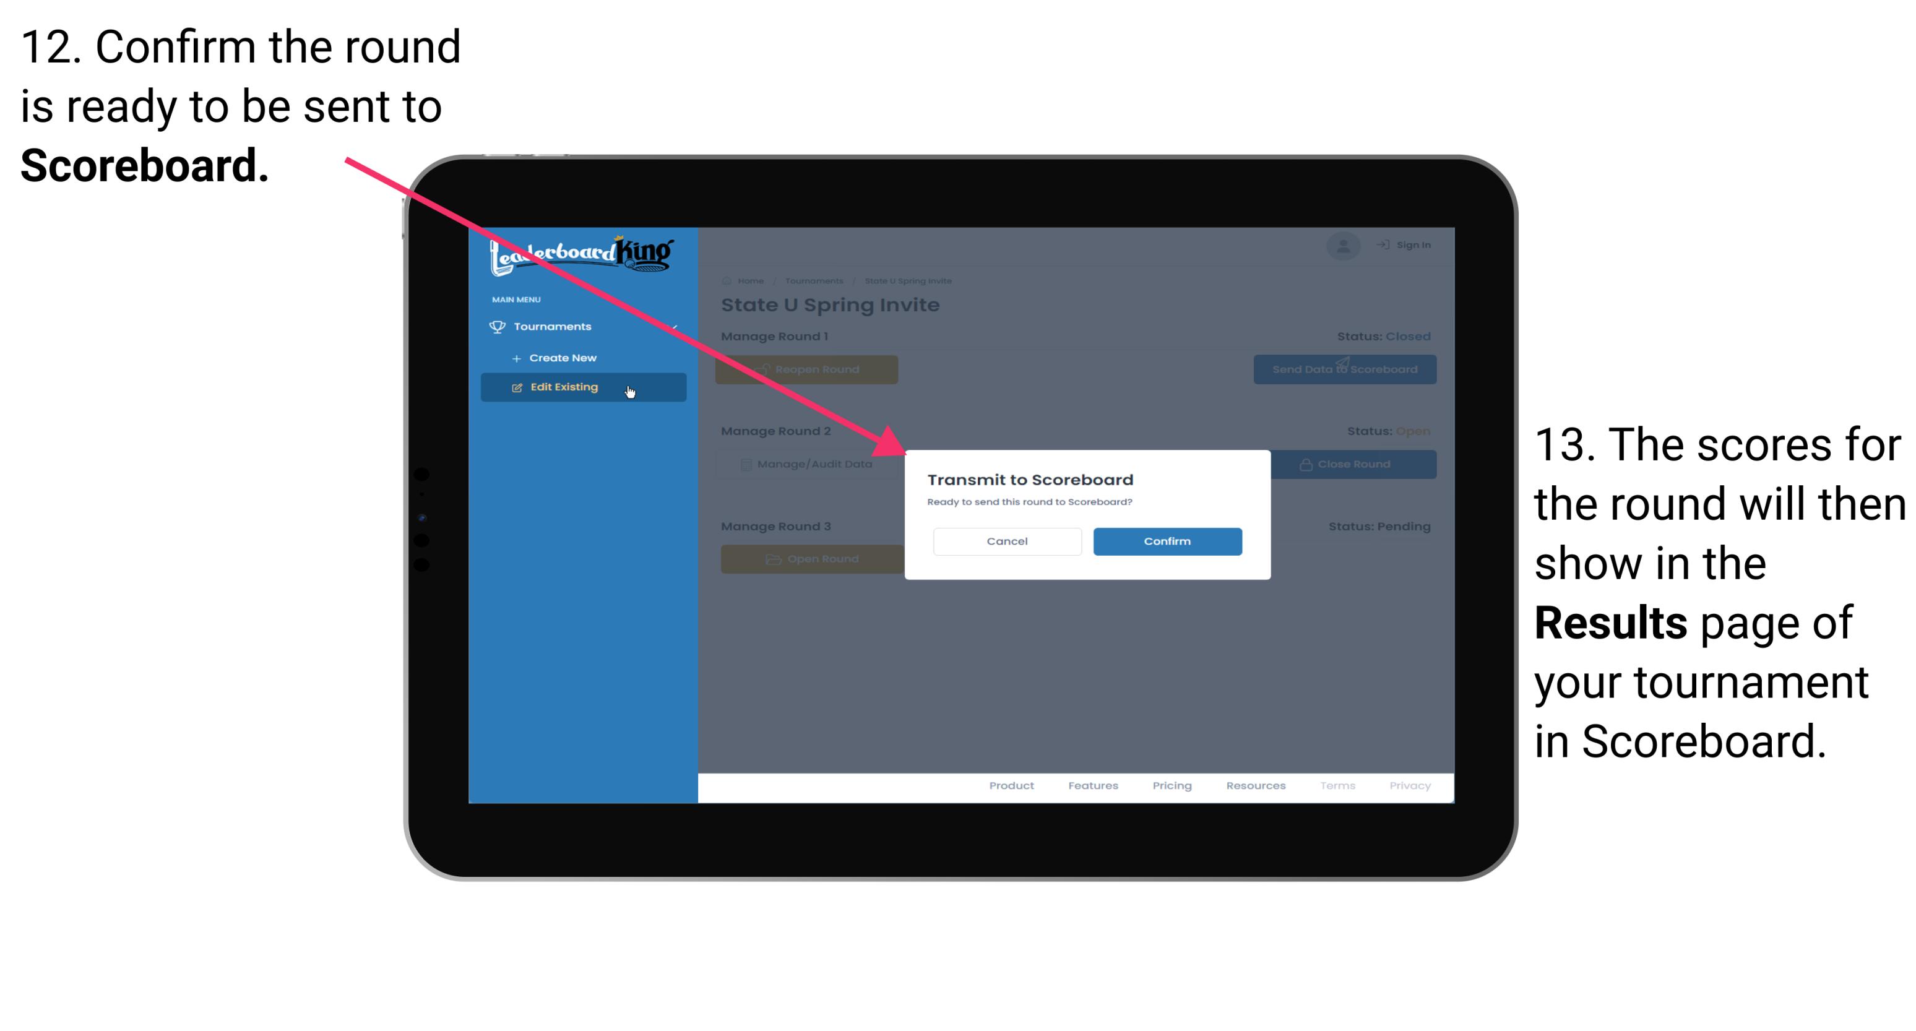Click Cancel on the Transmit dialog
Screen dimensions: 1916x1031
tap(1007, 540)
